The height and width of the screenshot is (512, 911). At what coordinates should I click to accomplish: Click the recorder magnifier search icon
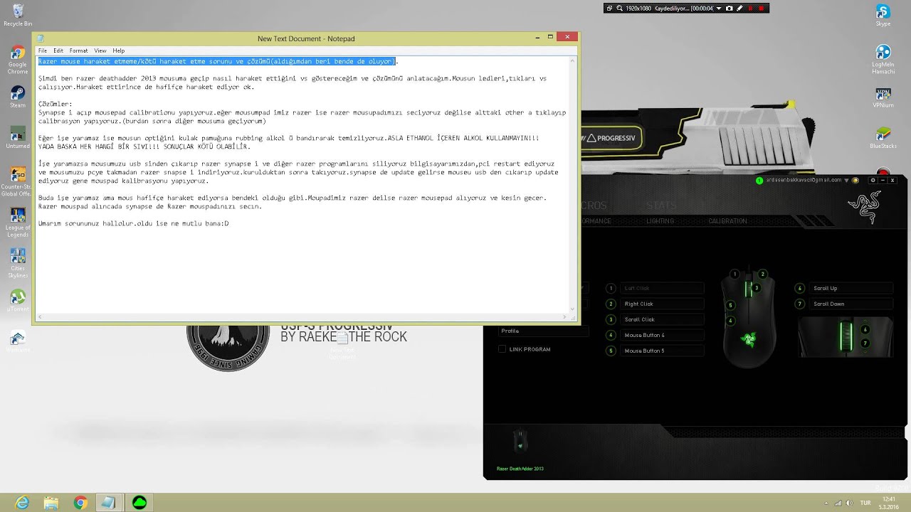pos(619,9)
